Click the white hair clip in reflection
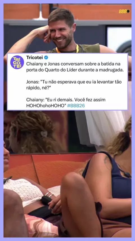This screenshot has width=135, height=241. point(44,134)
